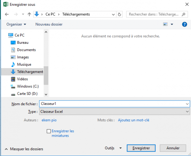Click the Nom de fichier input field
The height and width of the screenshot is (156, 191).
[111, 104]
